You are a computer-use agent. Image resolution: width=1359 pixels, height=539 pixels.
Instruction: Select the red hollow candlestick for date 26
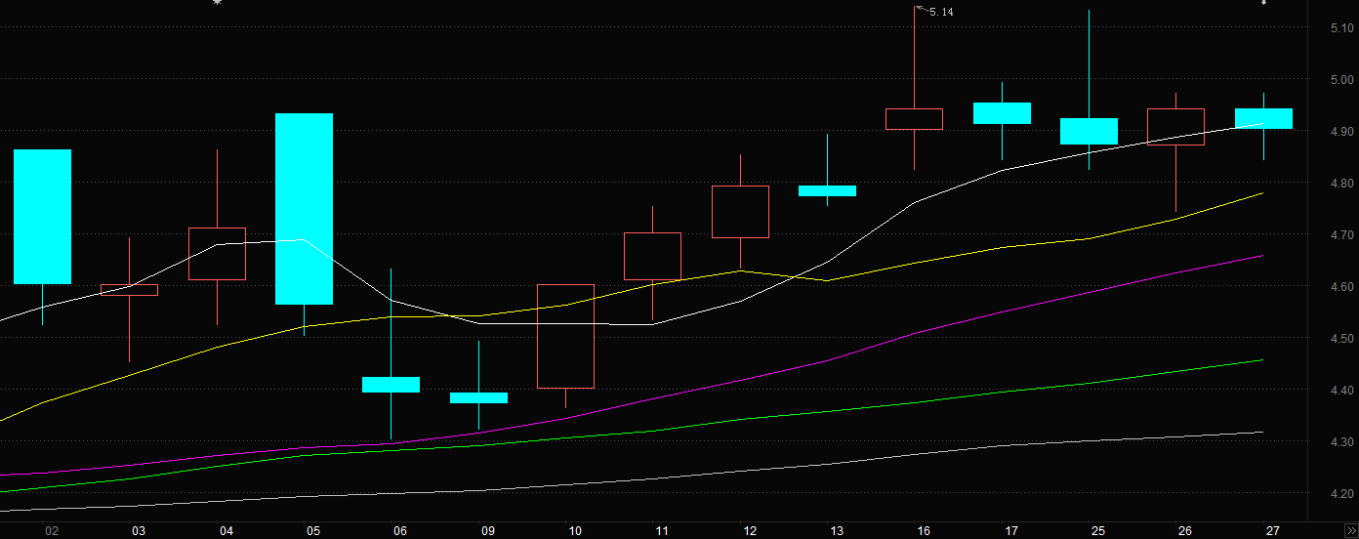point(1175,127)
